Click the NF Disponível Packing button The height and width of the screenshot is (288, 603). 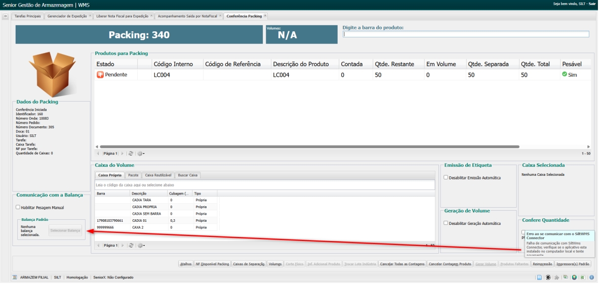click(212, 264)
